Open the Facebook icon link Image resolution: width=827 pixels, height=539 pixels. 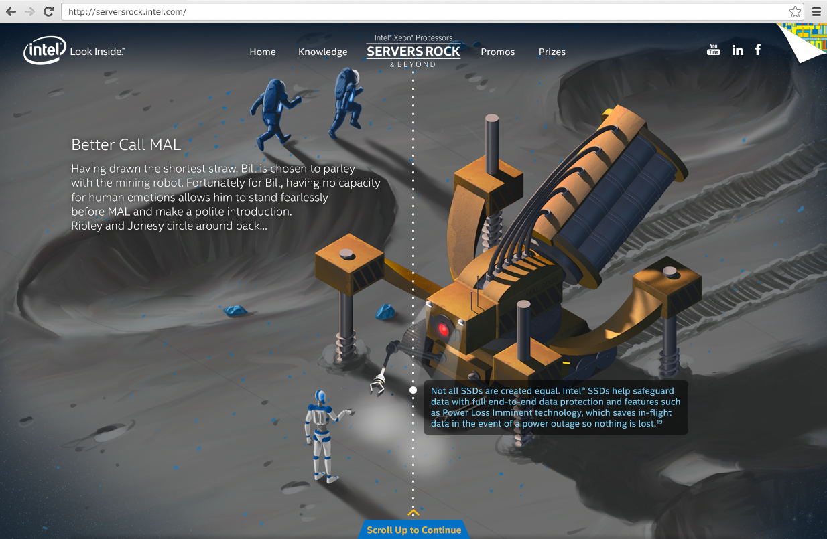[758, 50]
